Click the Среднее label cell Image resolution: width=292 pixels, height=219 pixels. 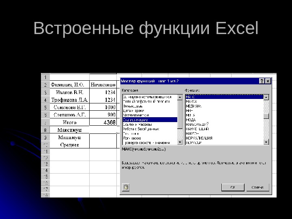click(69, 145)
